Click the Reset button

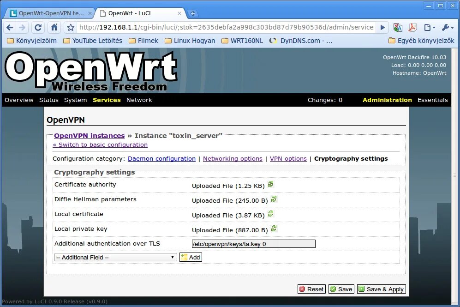311,289
